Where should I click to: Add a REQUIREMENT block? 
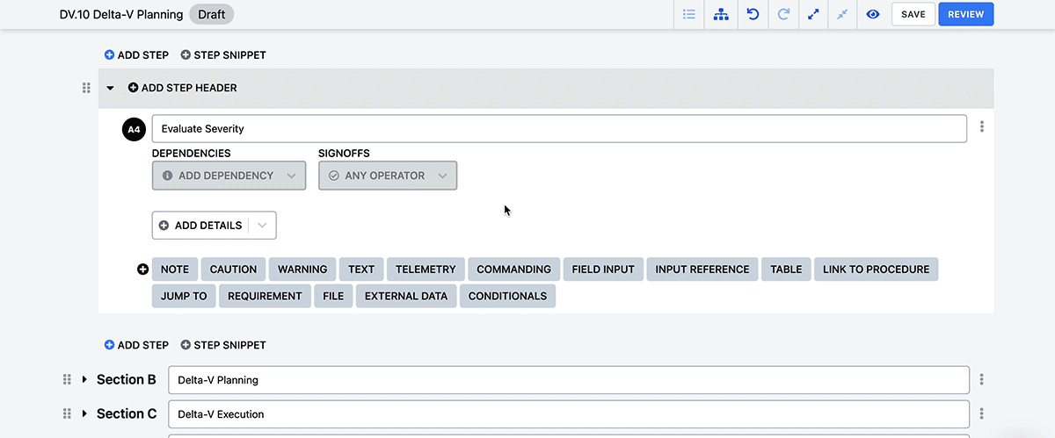pos(265,296)
